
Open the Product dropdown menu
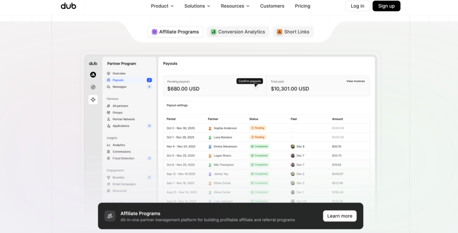coord(162,6)
